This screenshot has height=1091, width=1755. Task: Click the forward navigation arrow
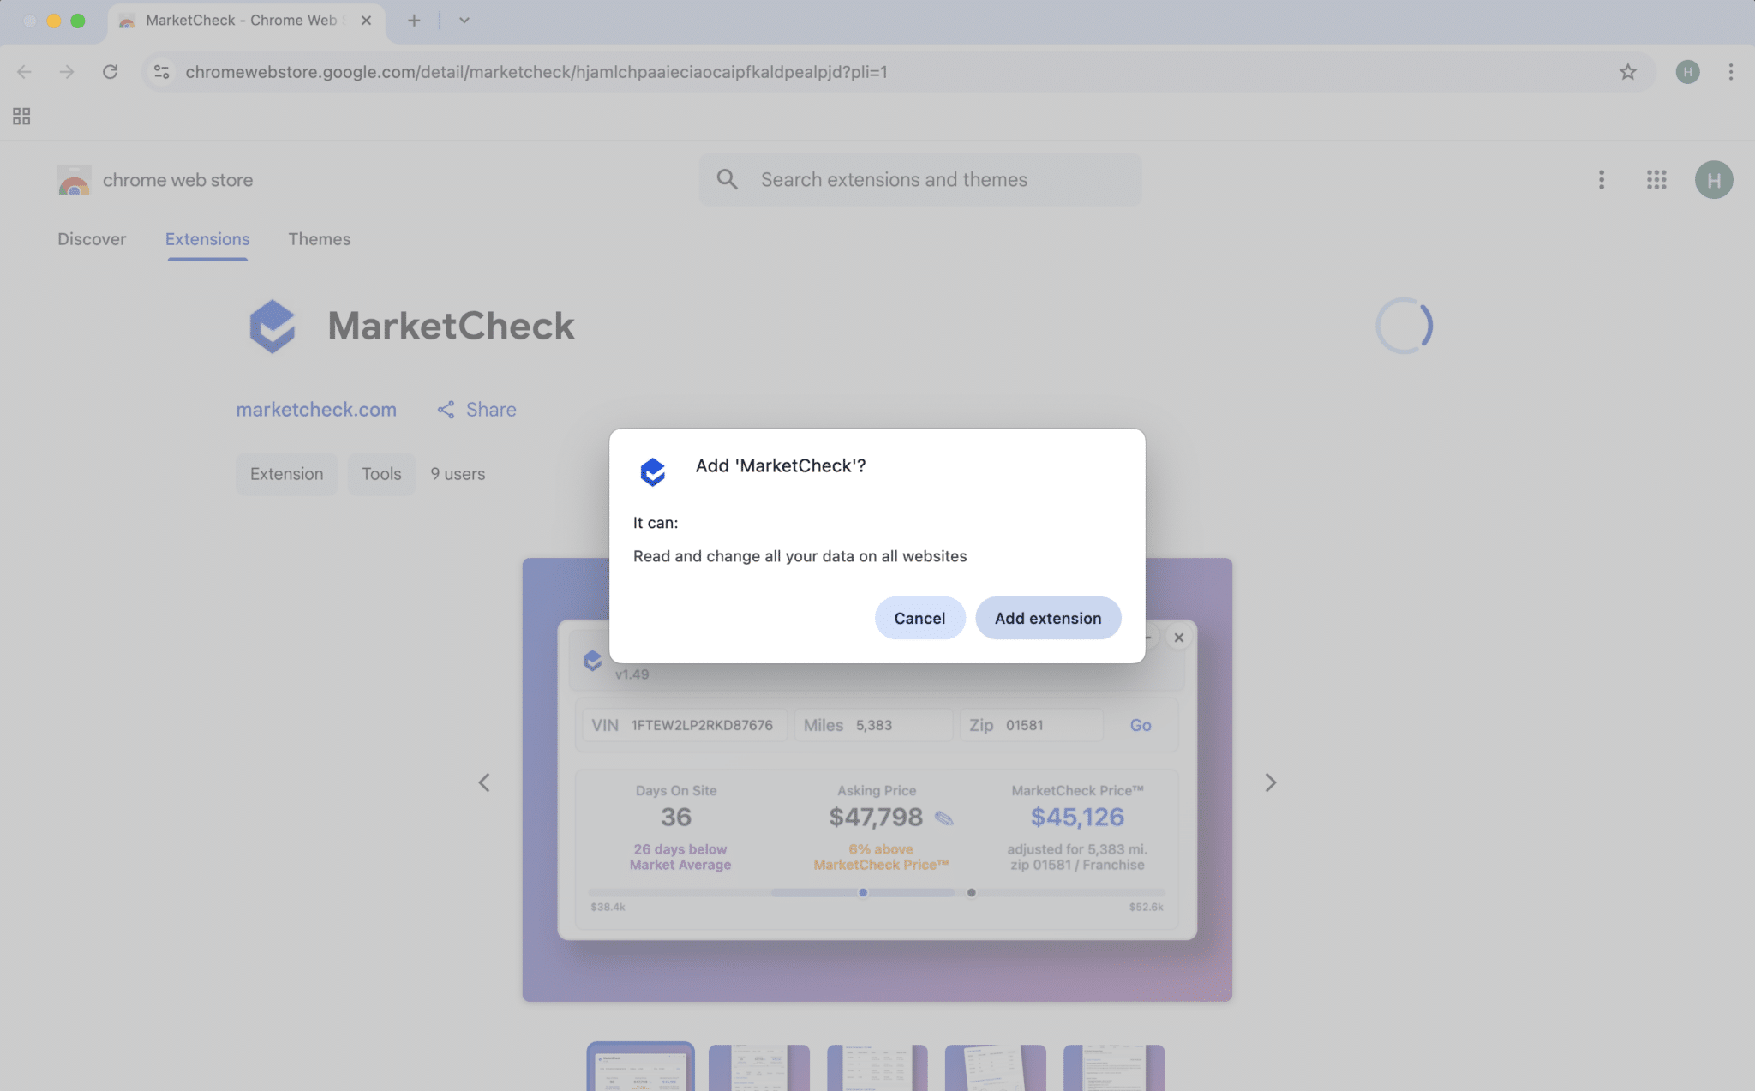click(x=67, y=72)
